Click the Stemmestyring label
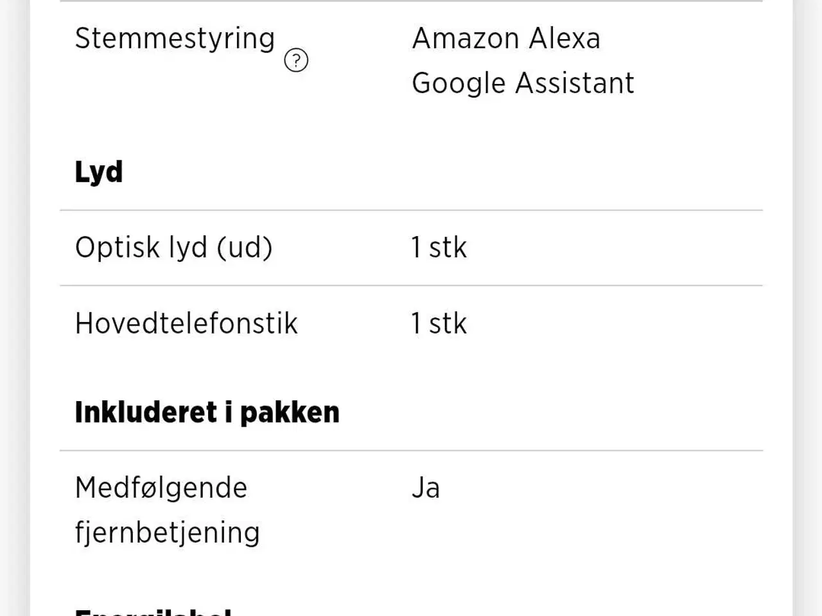 [175, 38]
